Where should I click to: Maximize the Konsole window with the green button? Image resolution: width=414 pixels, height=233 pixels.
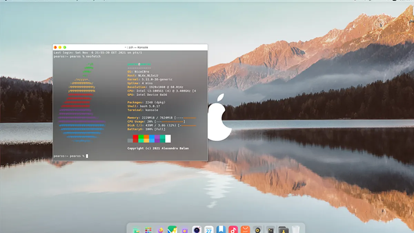tap(65, 47)
